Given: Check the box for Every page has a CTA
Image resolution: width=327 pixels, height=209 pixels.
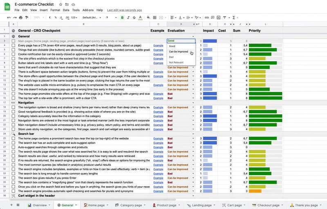Looking at the screenshot, I should click(x=13, y=45).
